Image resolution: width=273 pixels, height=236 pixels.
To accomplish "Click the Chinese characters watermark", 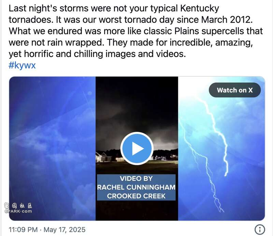I will (x=18, y=206).
